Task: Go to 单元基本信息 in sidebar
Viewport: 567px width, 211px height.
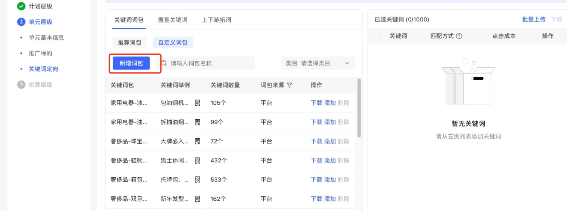Action: [46, 38]
